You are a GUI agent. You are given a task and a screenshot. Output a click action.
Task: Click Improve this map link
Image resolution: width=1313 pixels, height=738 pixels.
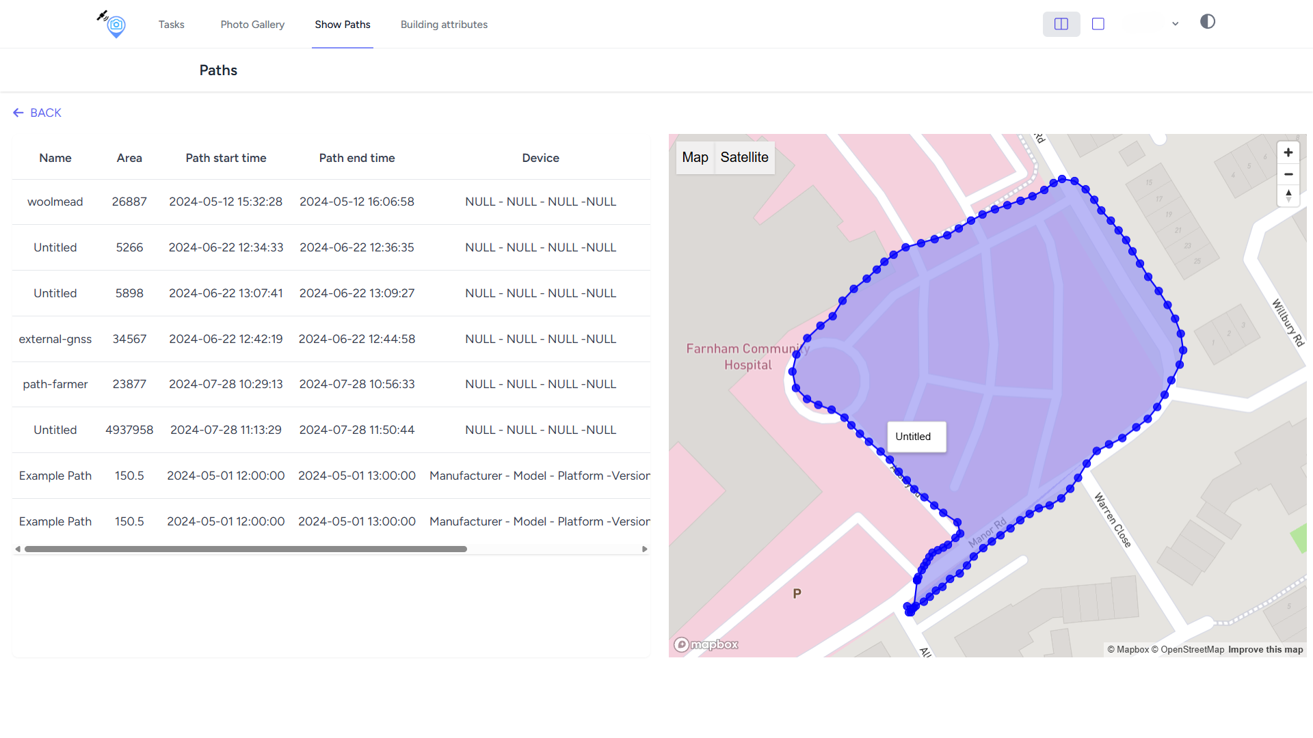pos(1265,649)
